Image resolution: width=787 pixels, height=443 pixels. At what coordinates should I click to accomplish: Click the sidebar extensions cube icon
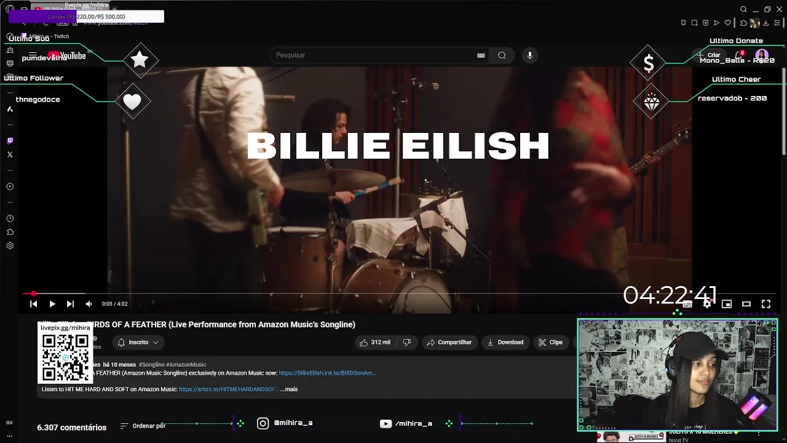pyautogui.click(x=10, y=232)
